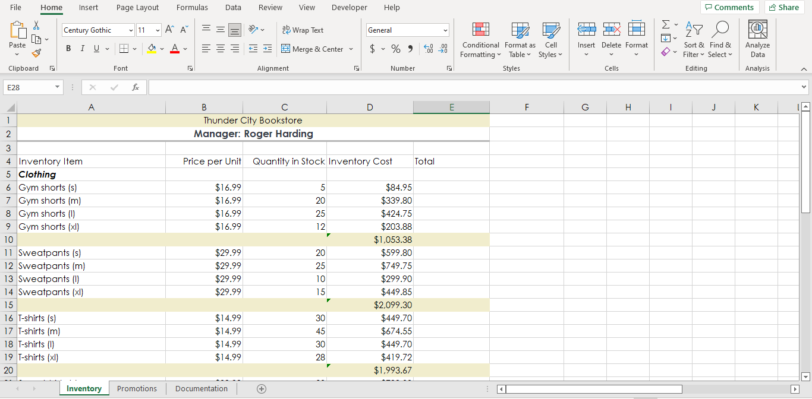This screenshot has width=812, height=399.
Task: Click the Share button
Action: [783, 8]
